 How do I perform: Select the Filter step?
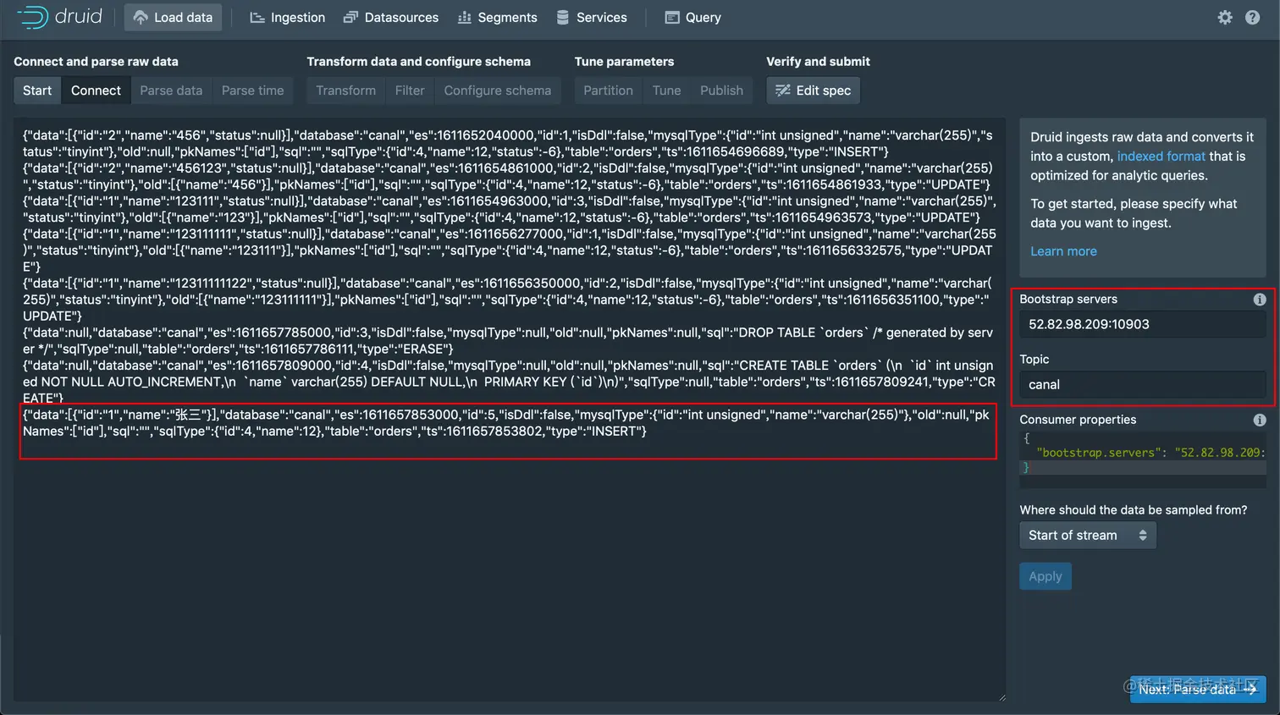click(x=410, y=91)
